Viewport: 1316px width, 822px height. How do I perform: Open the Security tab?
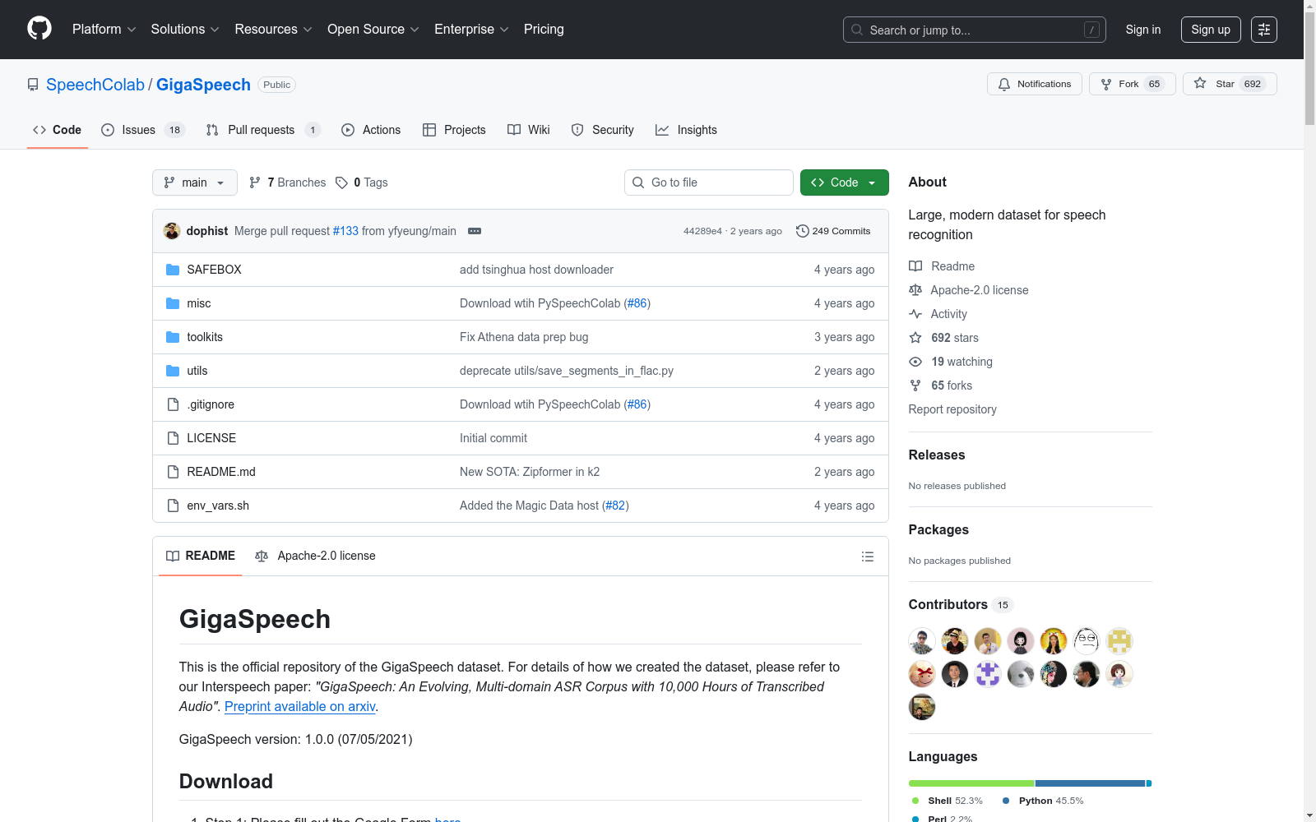pos(603,130)
